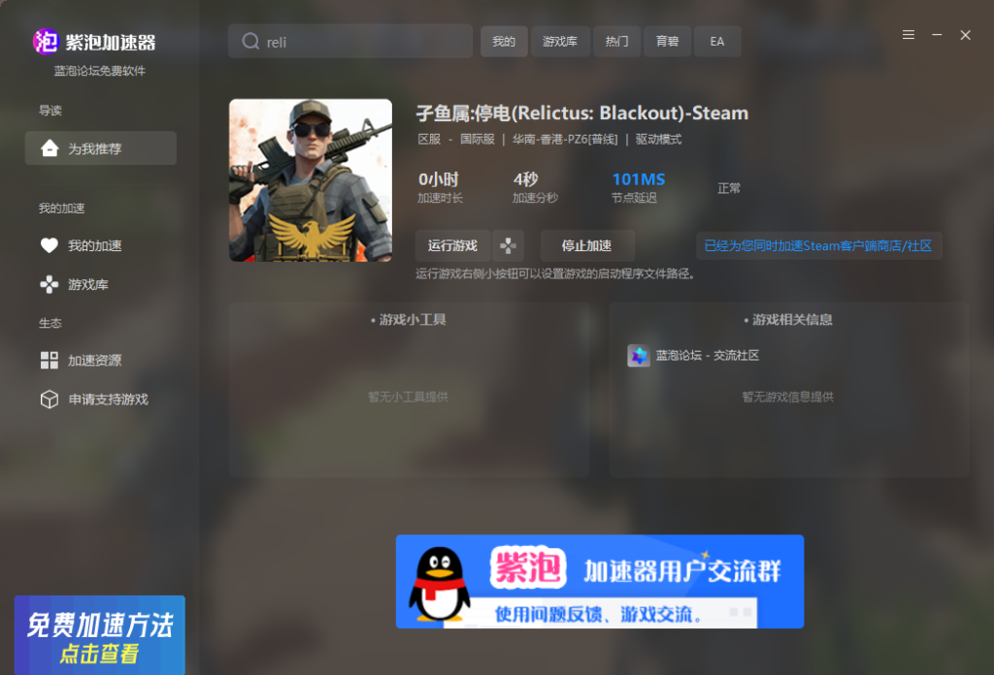Click the Steam客户端商店/社区 acceleration link
The image size is (994, 675).
818,245
